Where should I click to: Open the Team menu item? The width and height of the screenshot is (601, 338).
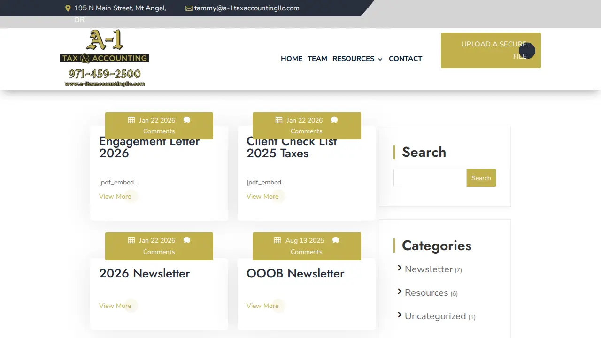tap(317, 59)
